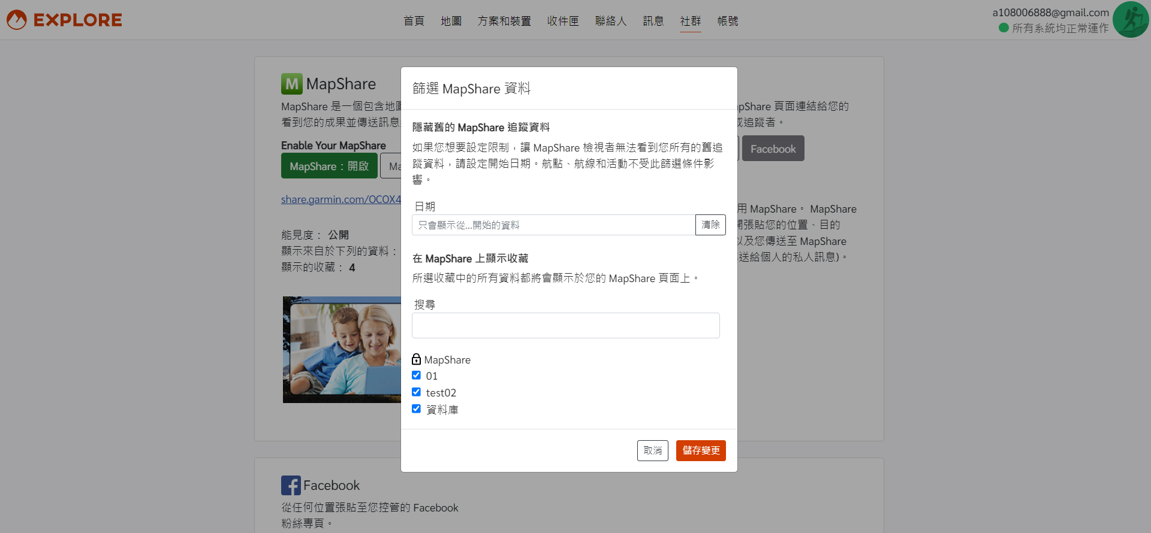Click the 資料庫 collection label
This screenshot has height=533, width=1151.
442,410
